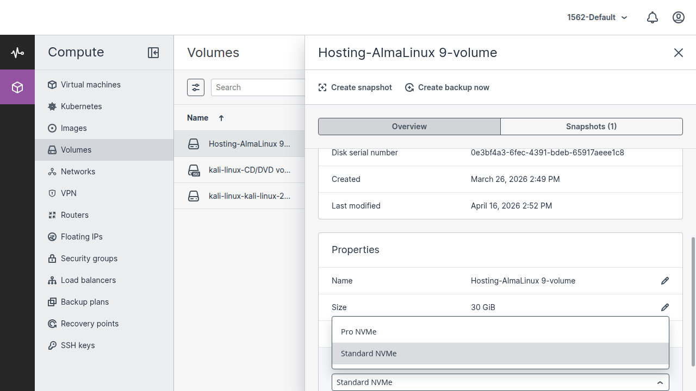Click the Images disc icon
696x391 pixels.
coord(52,128)
